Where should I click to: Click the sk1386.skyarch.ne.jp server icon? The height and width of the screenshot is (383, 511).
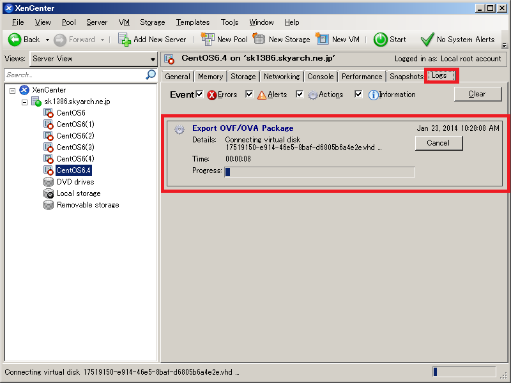pyautogui.click(x=36, y=101)
